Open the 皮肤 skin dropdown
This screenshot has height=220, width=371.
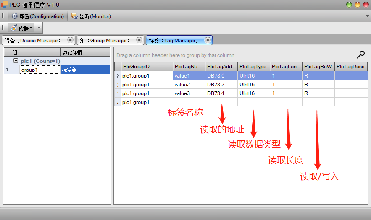21,28
